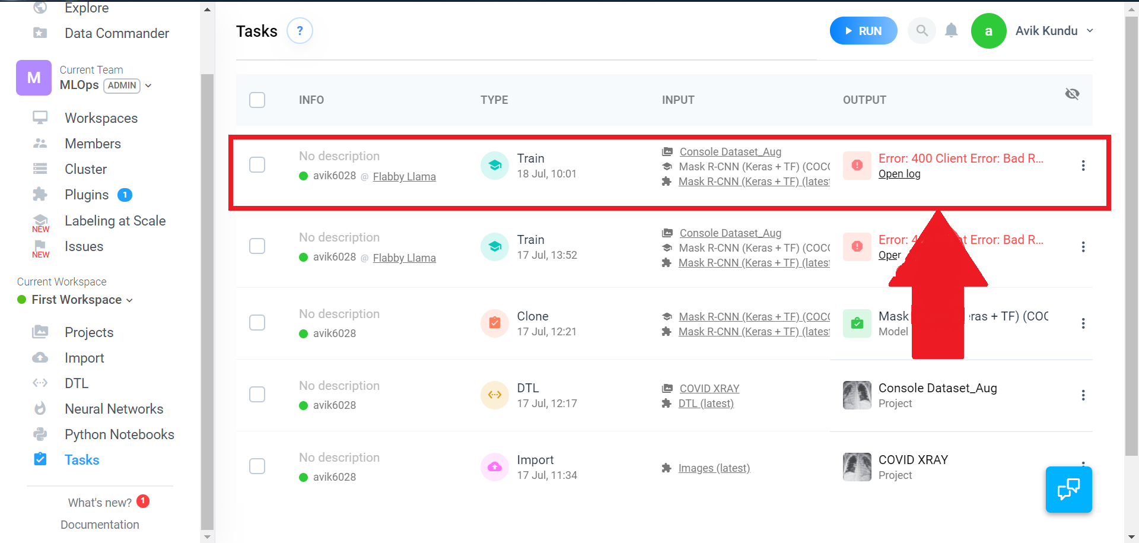1139x543 pixels.
Task: Click Clone task type icon
Action: point(495,323)
